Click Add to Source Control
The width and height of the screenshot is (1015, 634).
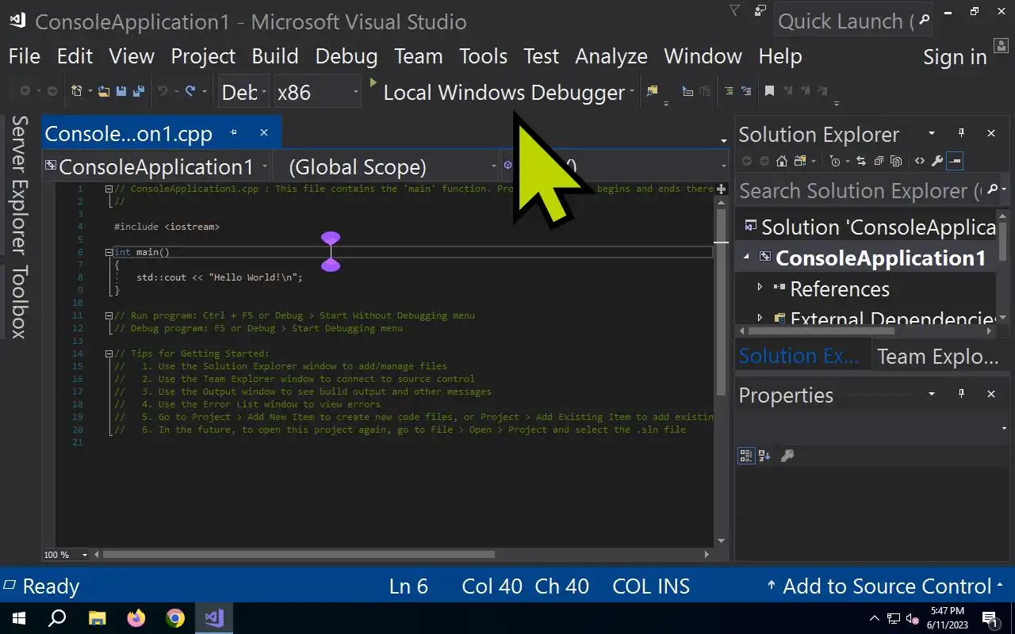(887, 586)
